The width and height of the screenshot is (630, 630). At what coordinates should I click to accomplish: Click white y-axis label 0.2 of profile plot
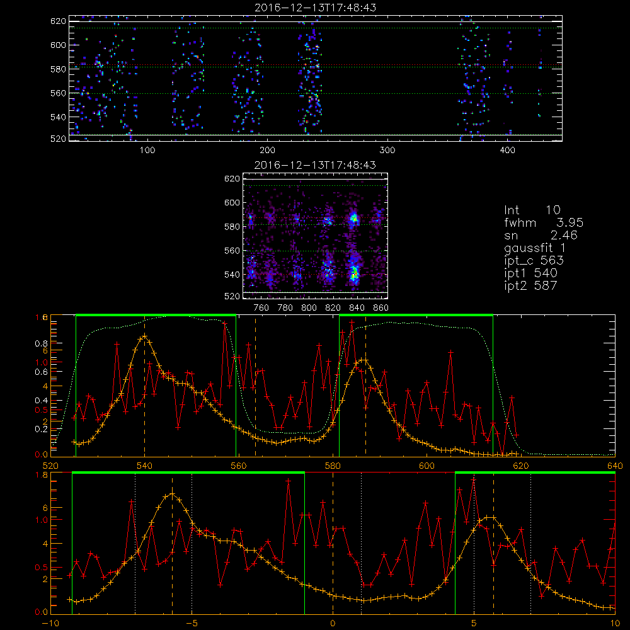point(43,429)
